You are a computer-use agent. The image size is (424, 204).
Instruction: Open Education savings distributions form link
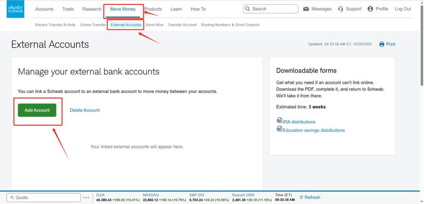click(x=314, y=131)
